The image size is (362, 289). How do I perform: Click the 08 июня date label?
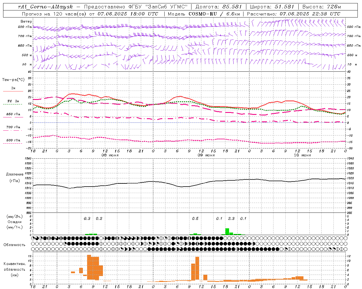110,155
